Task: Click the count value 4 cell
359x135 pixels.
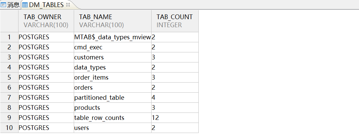Action: [175, 97]
